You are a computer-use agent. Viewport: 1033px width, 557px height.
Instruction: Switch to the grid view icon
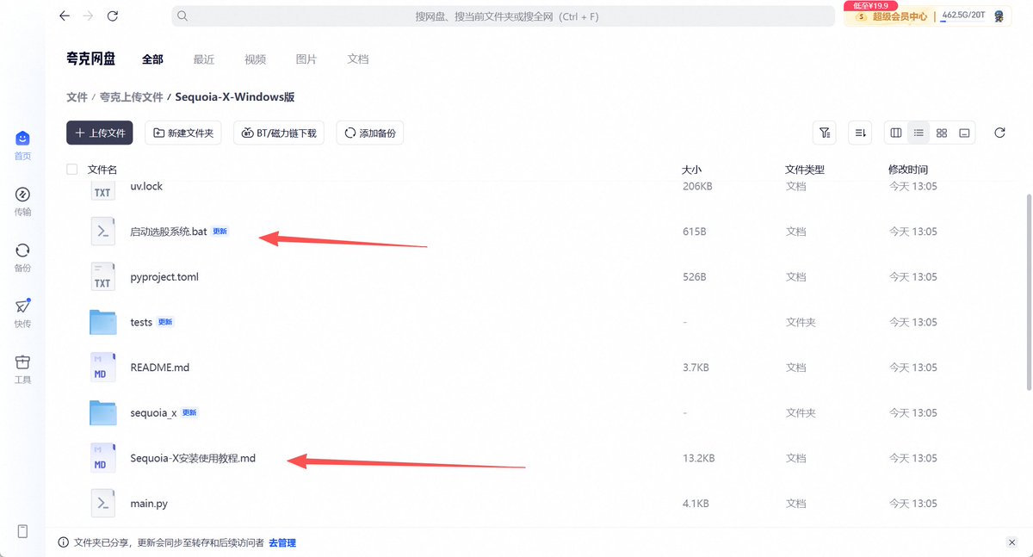click(x=942, y=133)
